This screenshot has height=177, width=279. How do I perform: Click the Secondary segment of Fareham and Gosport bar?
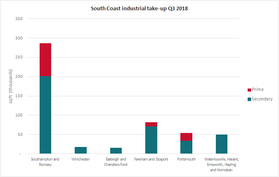[151, 140]
